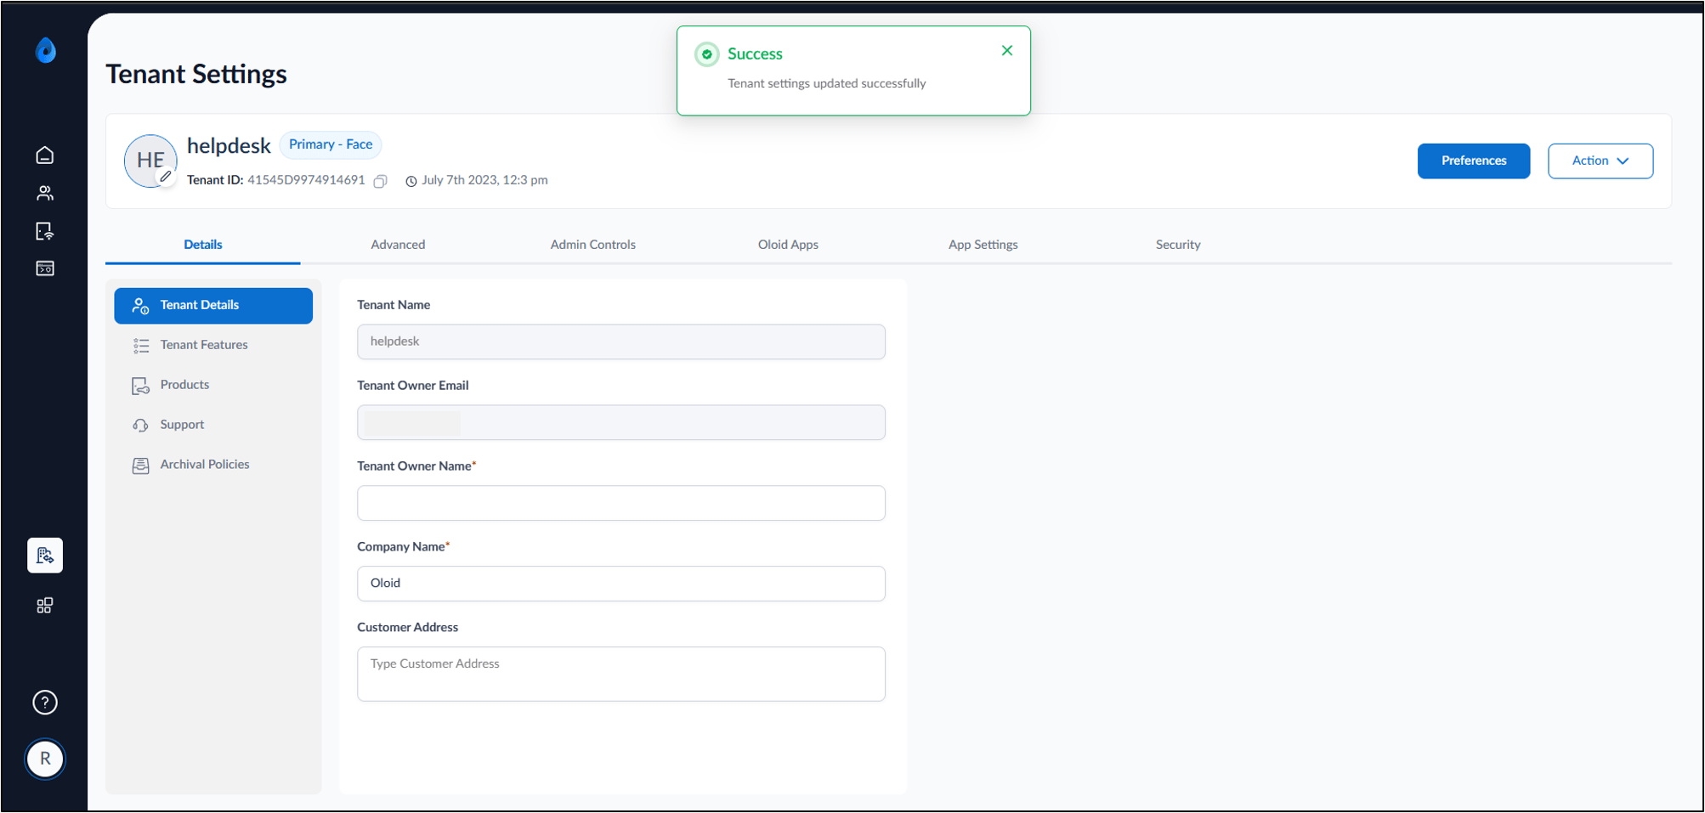Click the Tenant Name field

[621, 342]
